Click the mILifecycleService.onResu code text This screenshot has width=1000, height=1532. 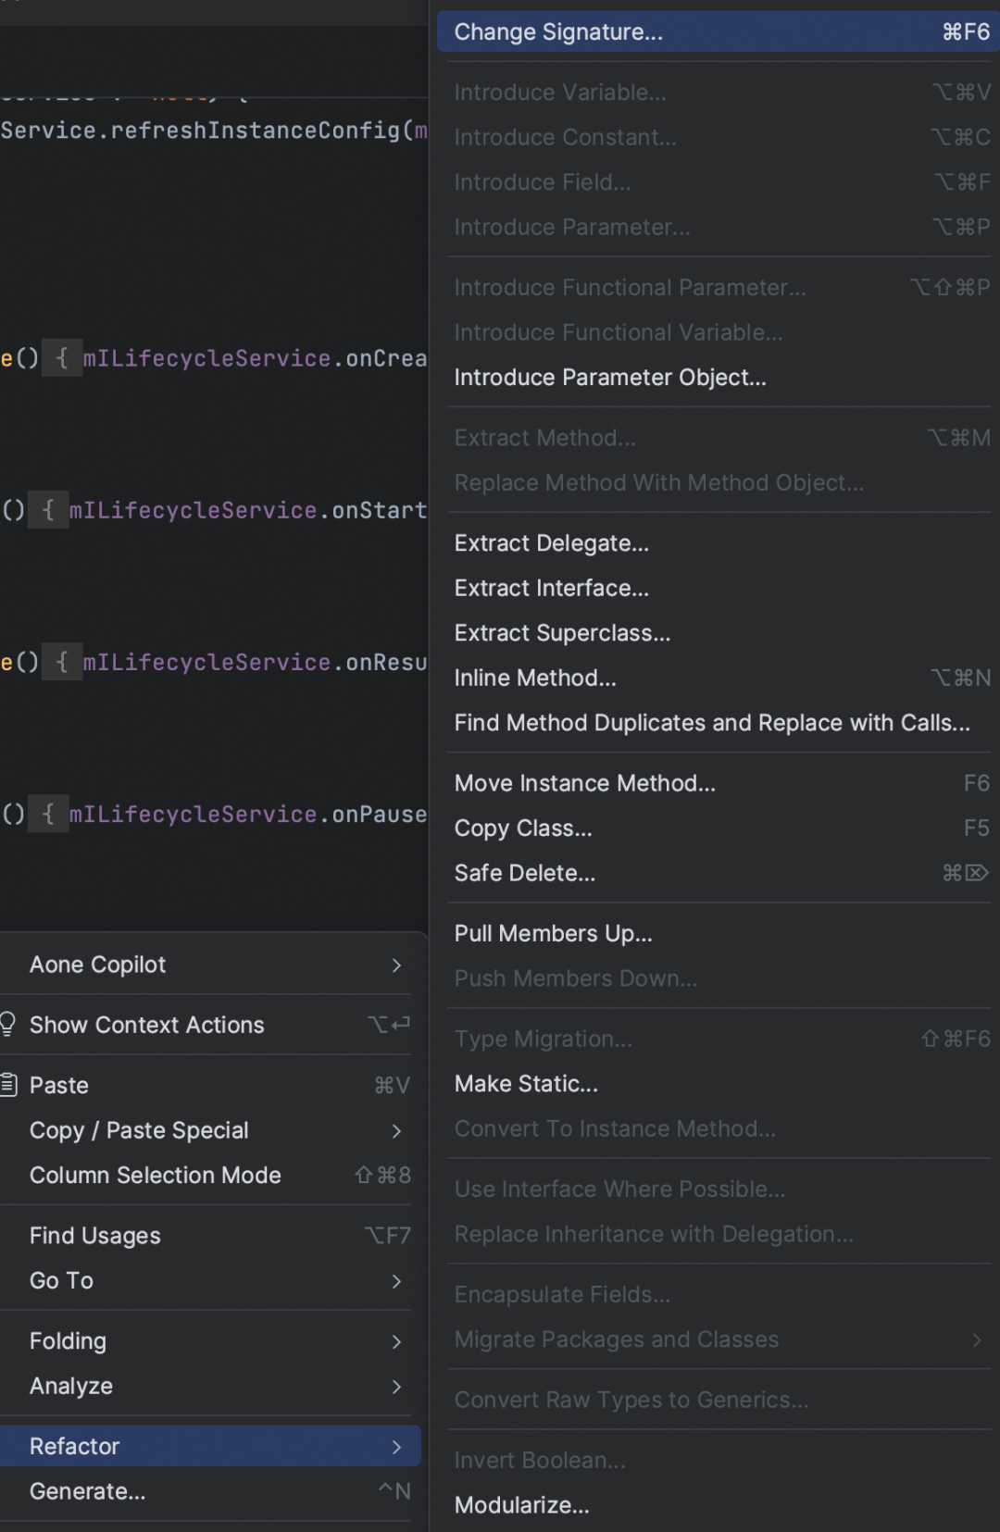point(256,662)
